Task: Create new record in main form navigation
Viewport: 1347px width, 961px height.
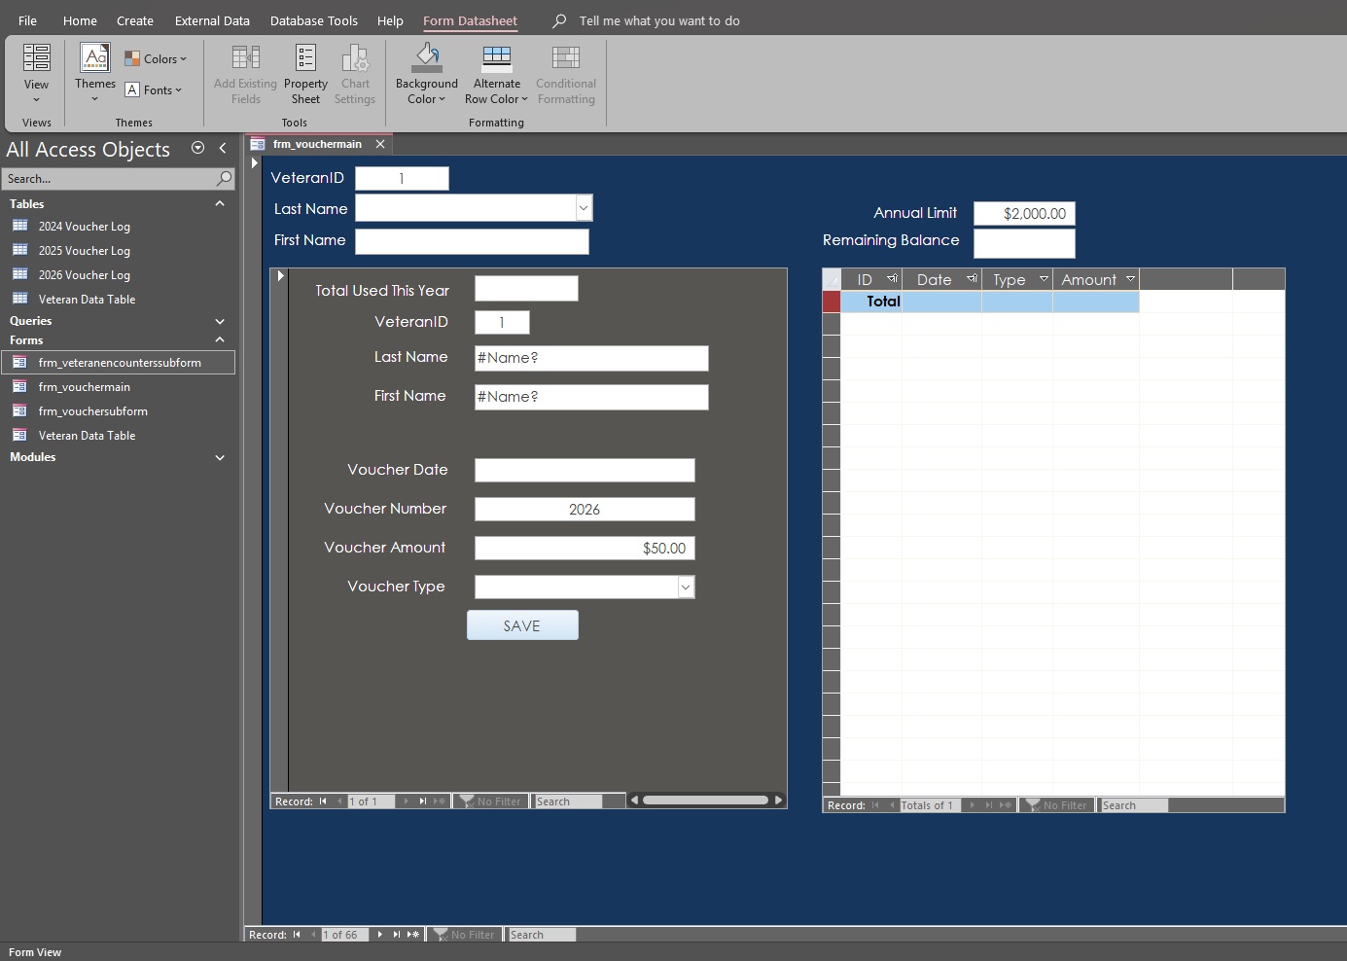Action: click(x=413, y=935)
